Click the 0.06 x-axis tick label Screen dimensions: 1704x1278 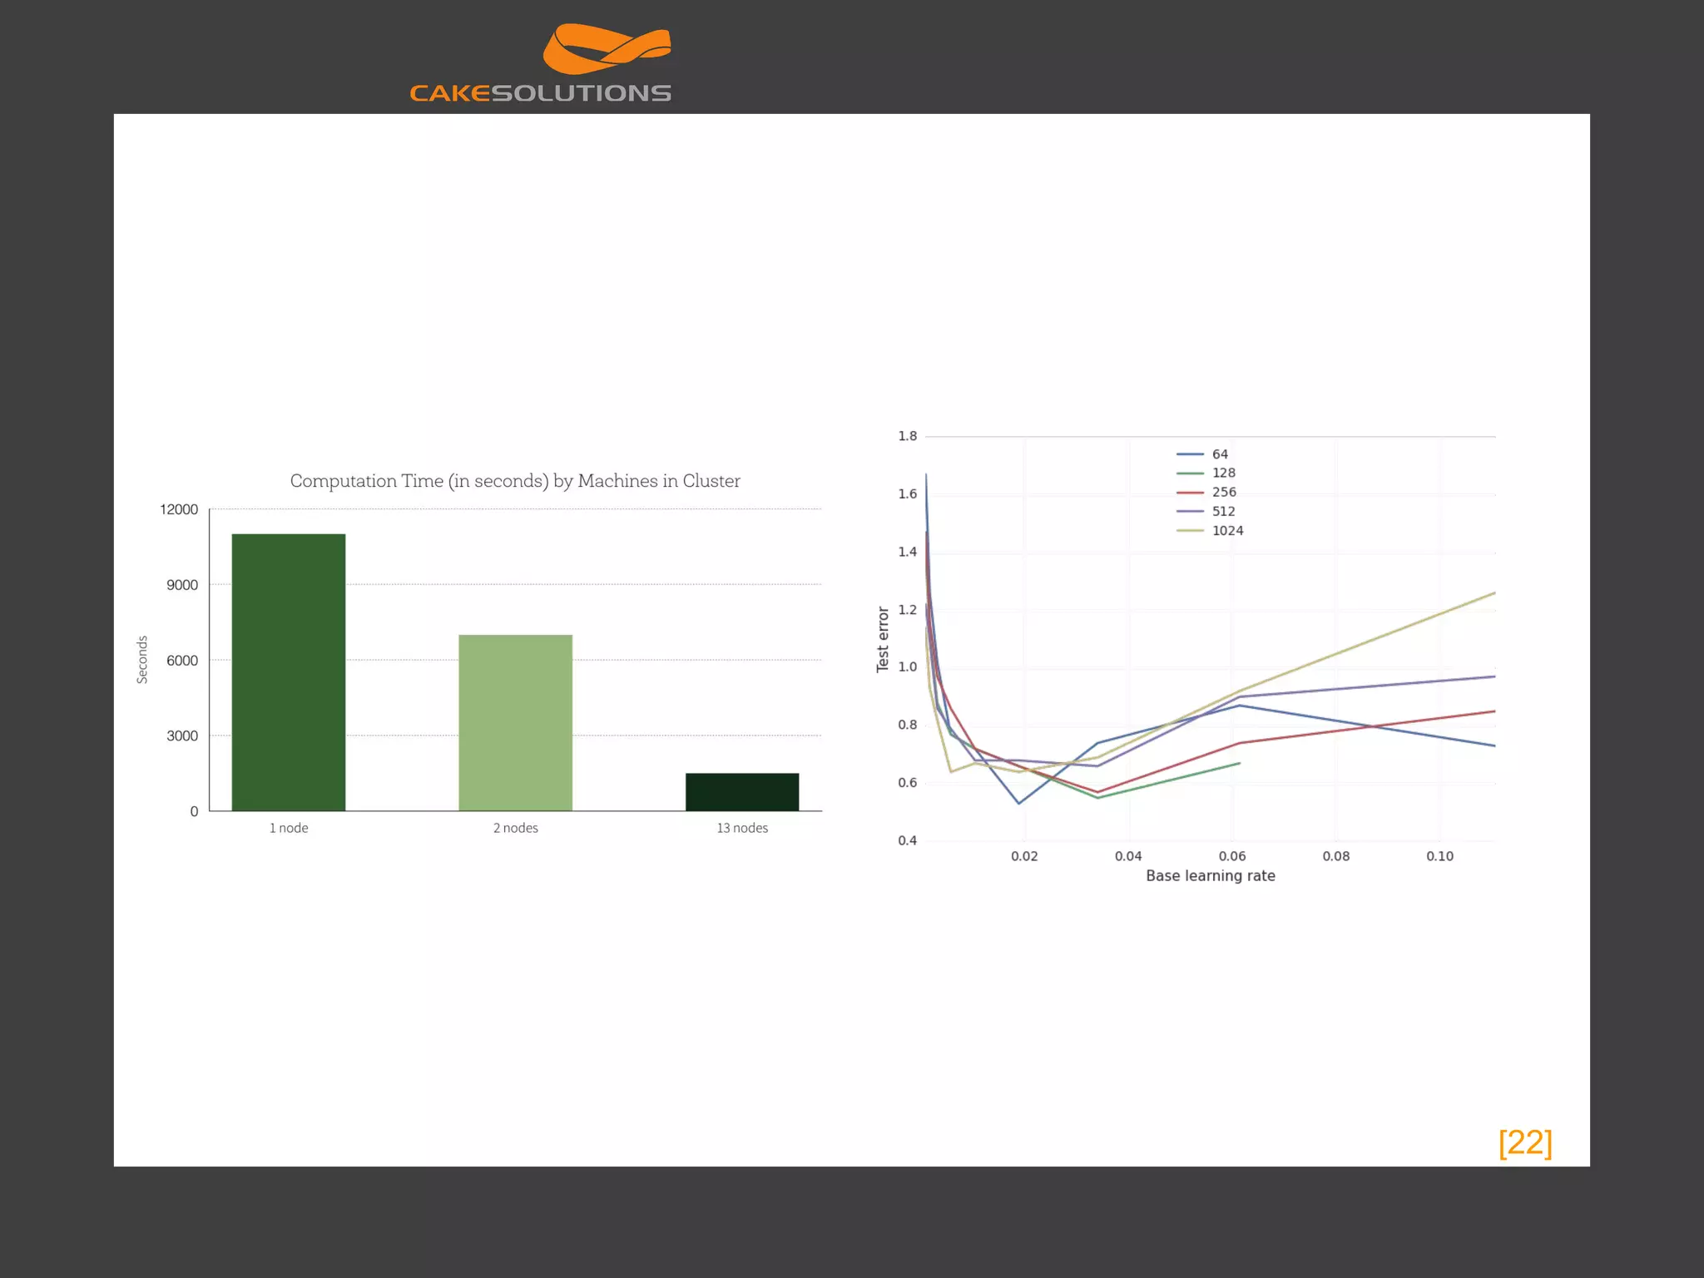pyautogui.click(x=1231, y=856)
